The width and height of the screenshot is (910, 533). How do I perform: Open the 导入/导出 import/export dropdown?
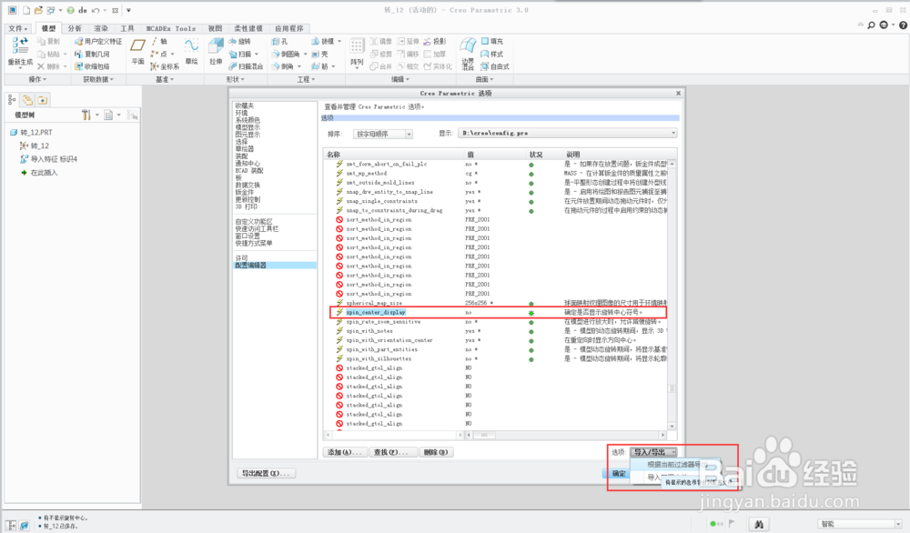click(x=653, y=452)
